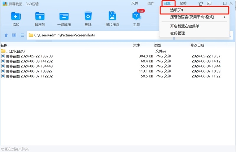Open the 设置 (Settings) menu
Screen dimensions: 236x152
167,3
